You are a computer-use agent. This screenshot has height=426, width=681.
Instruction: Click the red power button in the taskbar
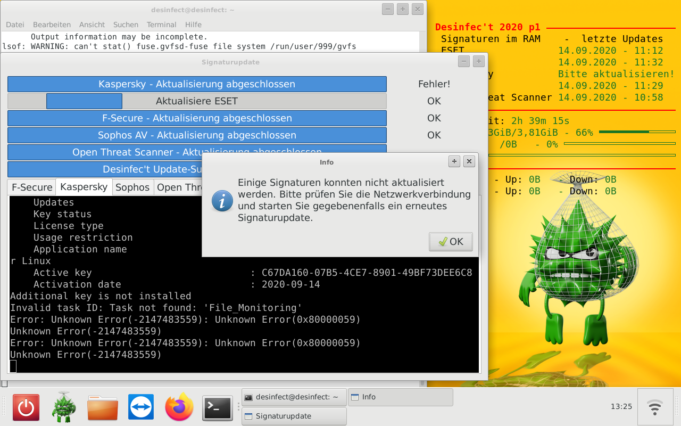(26, 408)
